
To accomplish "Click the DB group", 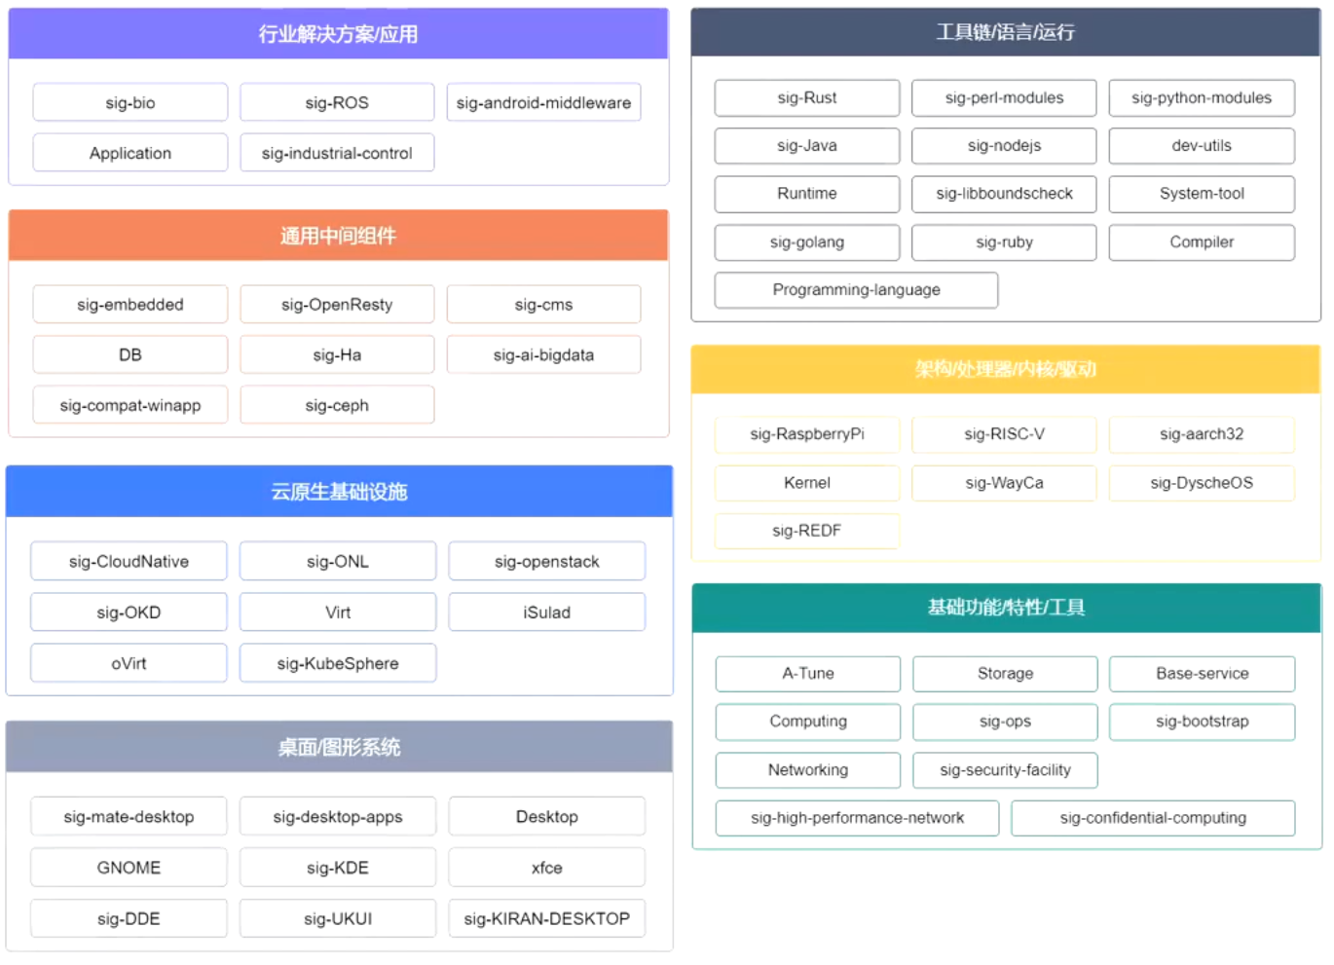I will 130,355.
